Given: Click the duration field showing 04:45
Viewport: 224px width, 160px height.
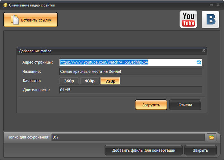Looking at the screenshot, I should pyautogui.click(x=131, y=90).
